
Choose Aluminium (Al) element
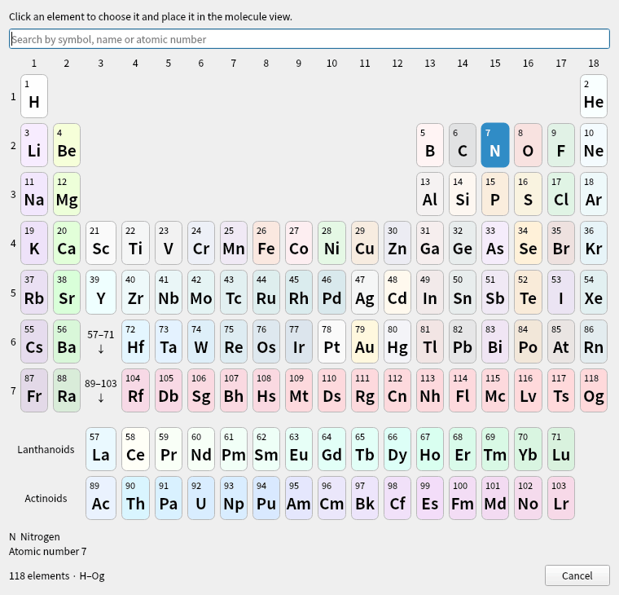[x=430, y=194]
